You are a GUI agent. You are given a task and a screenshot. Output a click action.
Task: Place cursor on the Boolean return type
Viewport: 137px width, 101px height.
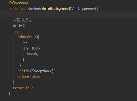point(34,9)
